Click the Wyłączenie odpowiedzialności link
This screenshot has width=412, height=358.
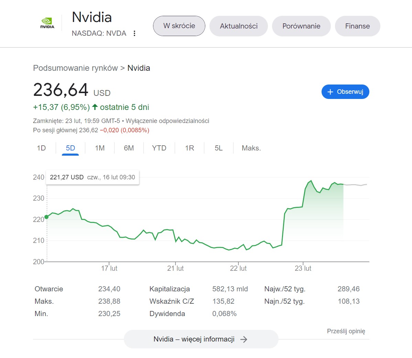167,121
